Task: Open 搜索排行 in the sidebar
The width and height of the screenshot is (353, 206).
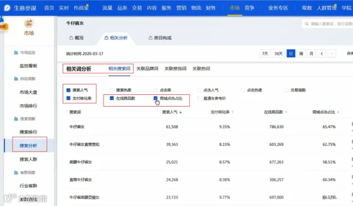Action: [x=28, y=132]
